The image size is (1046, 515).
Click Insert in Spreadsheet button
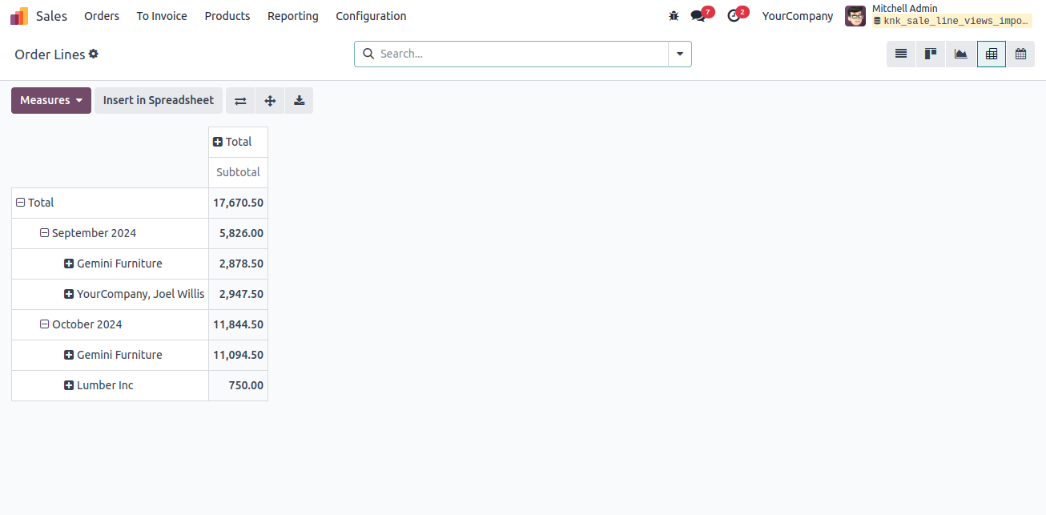159,100
